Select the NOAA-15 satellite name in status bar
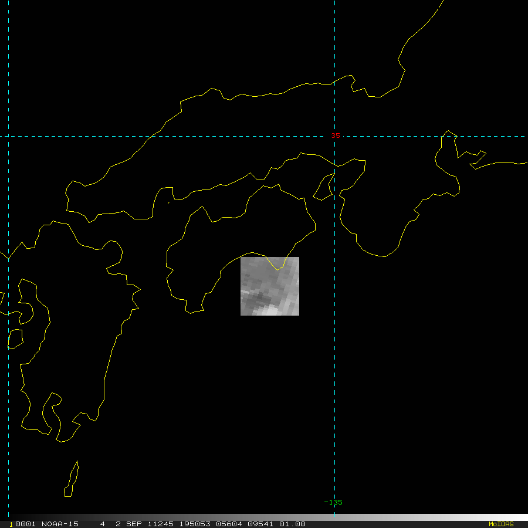Viewport: 528px width, 528px height. tap(60, 524)
